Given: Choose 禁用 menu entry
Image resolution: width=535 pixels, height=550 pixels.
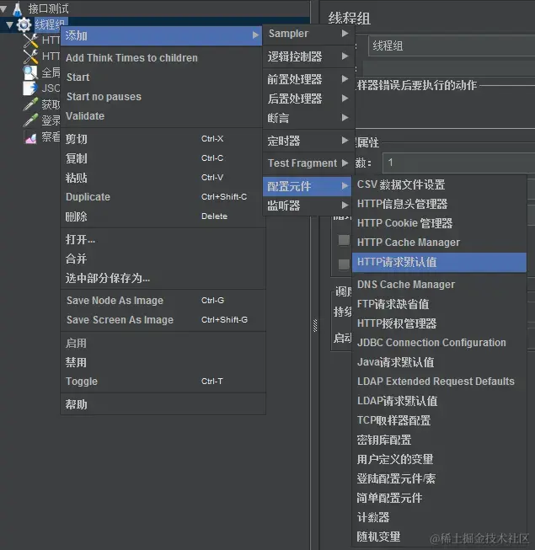Looking at the screenshot, I should point(162,362).
